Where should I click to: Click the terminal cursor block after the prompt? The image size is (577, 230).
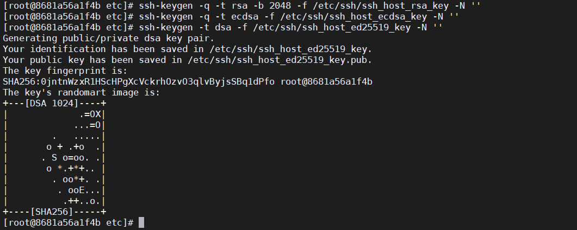tap(141, 222)
